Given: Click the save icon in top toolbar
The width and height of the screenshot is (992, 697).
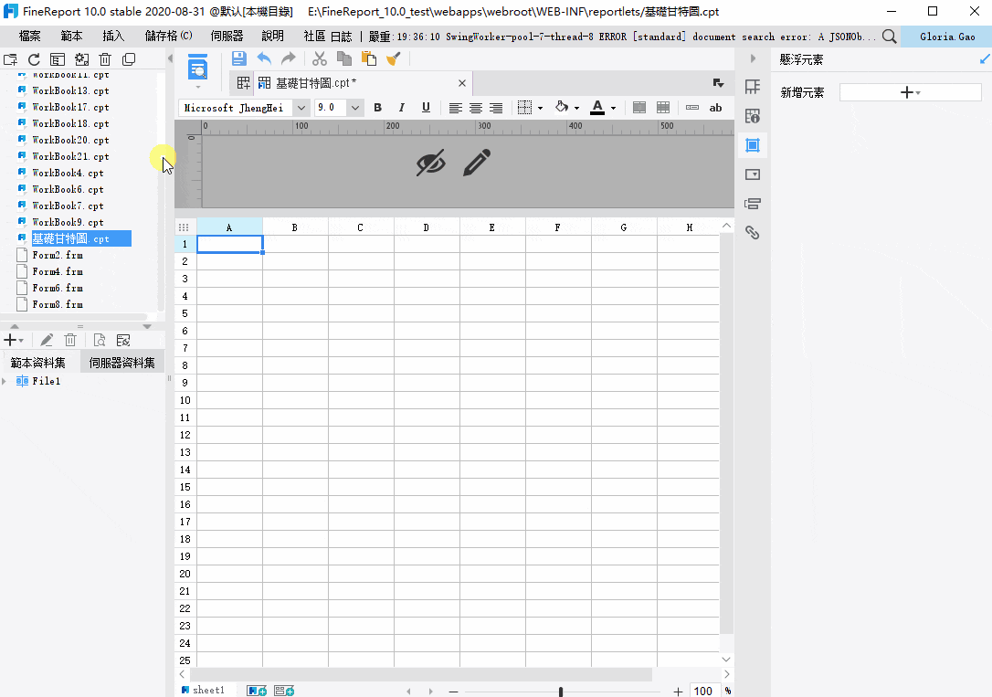Looking at the screenshot, I should pyautogui.click(x=238, y=58).
